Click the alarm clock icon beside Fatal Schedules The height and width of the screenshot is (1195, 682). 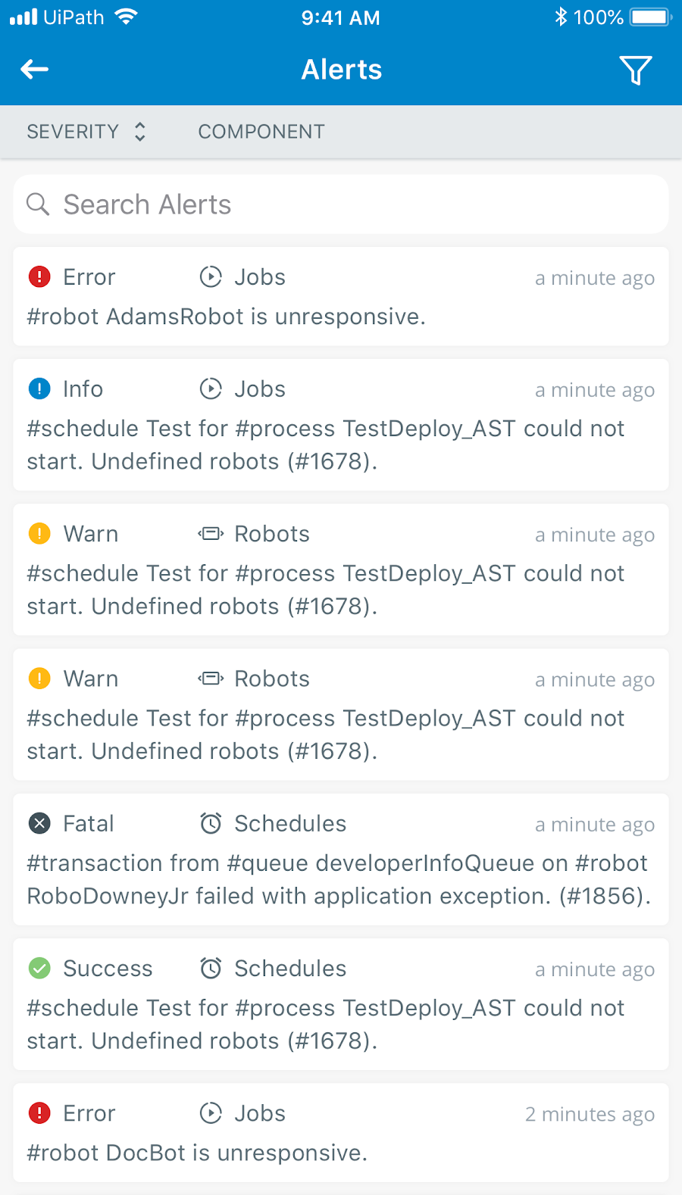[211, 823]
